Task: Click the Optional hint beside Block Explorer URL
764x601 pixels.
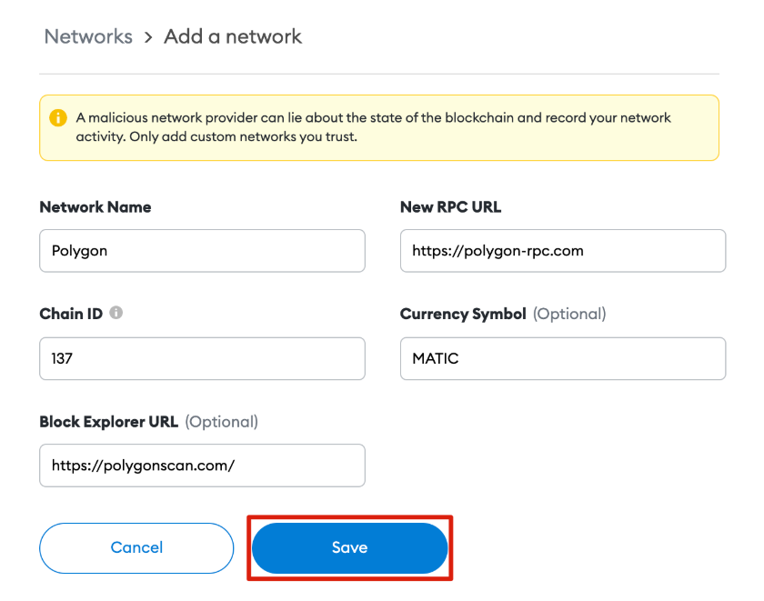Action: pyautogui.click(x=222, y=422)
